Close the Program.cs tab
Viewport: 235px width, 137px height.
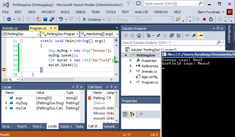coord(55,28)
